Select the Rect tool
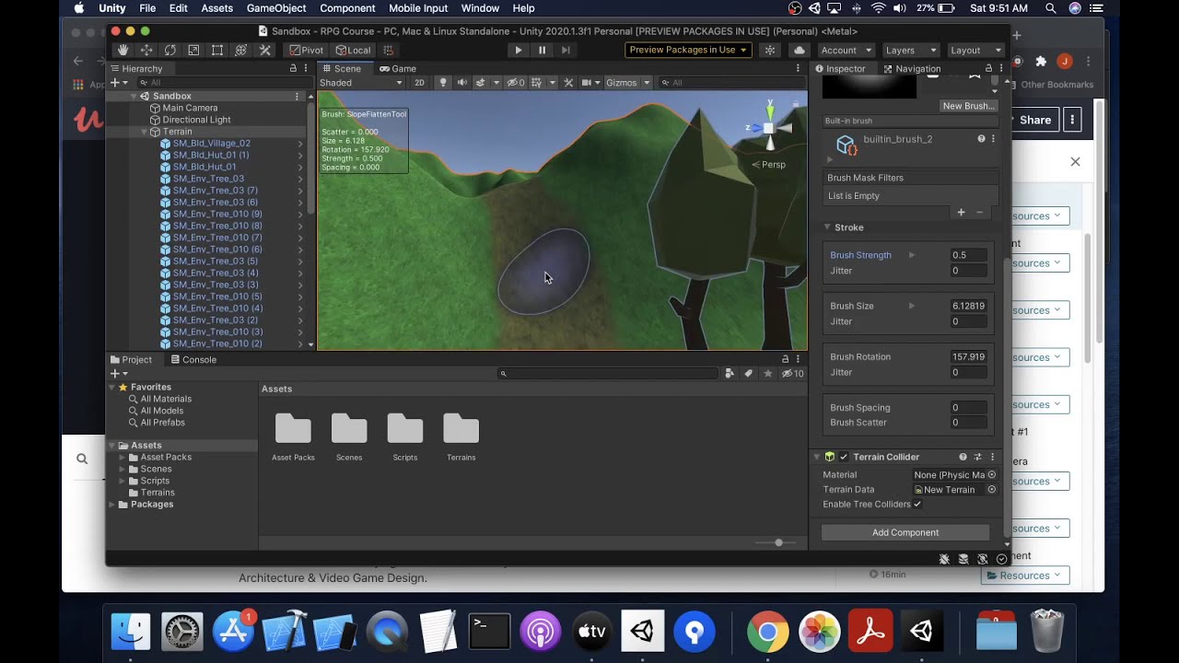Image resolution: width=1179 pixels, height=663 pixels. [217, 51]
